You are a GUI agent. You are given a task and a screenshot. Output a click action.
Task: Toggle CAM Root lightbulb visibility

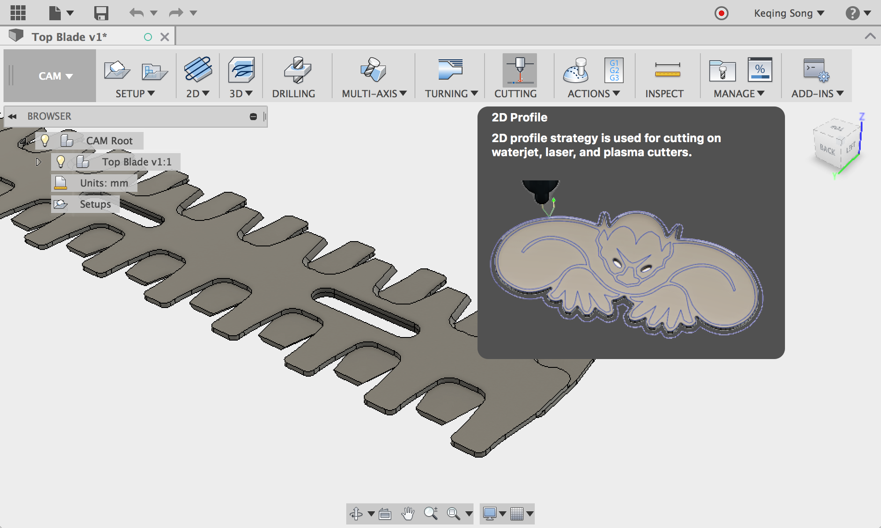point(45,141)
